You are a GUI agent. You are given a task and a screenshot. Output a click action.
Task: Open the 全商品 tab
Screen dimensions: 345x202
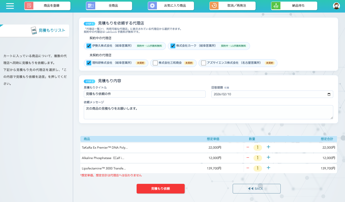113,6
